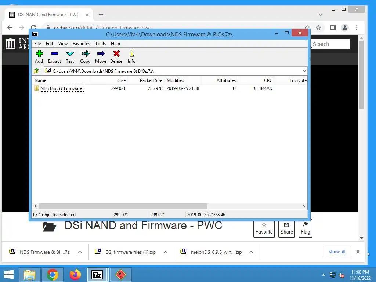Click the Internet Archive logo
The width and height of the screenshot is (376, 282).
pyautogui.click(x=10, y=44)
